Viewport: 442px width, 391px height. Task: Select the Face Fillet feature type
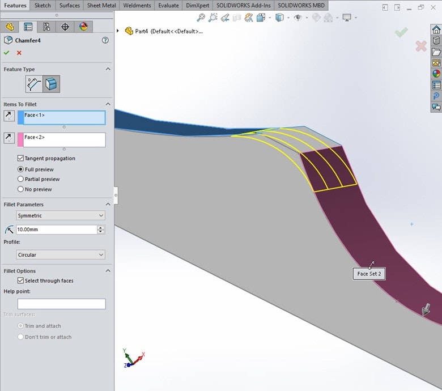52,84
